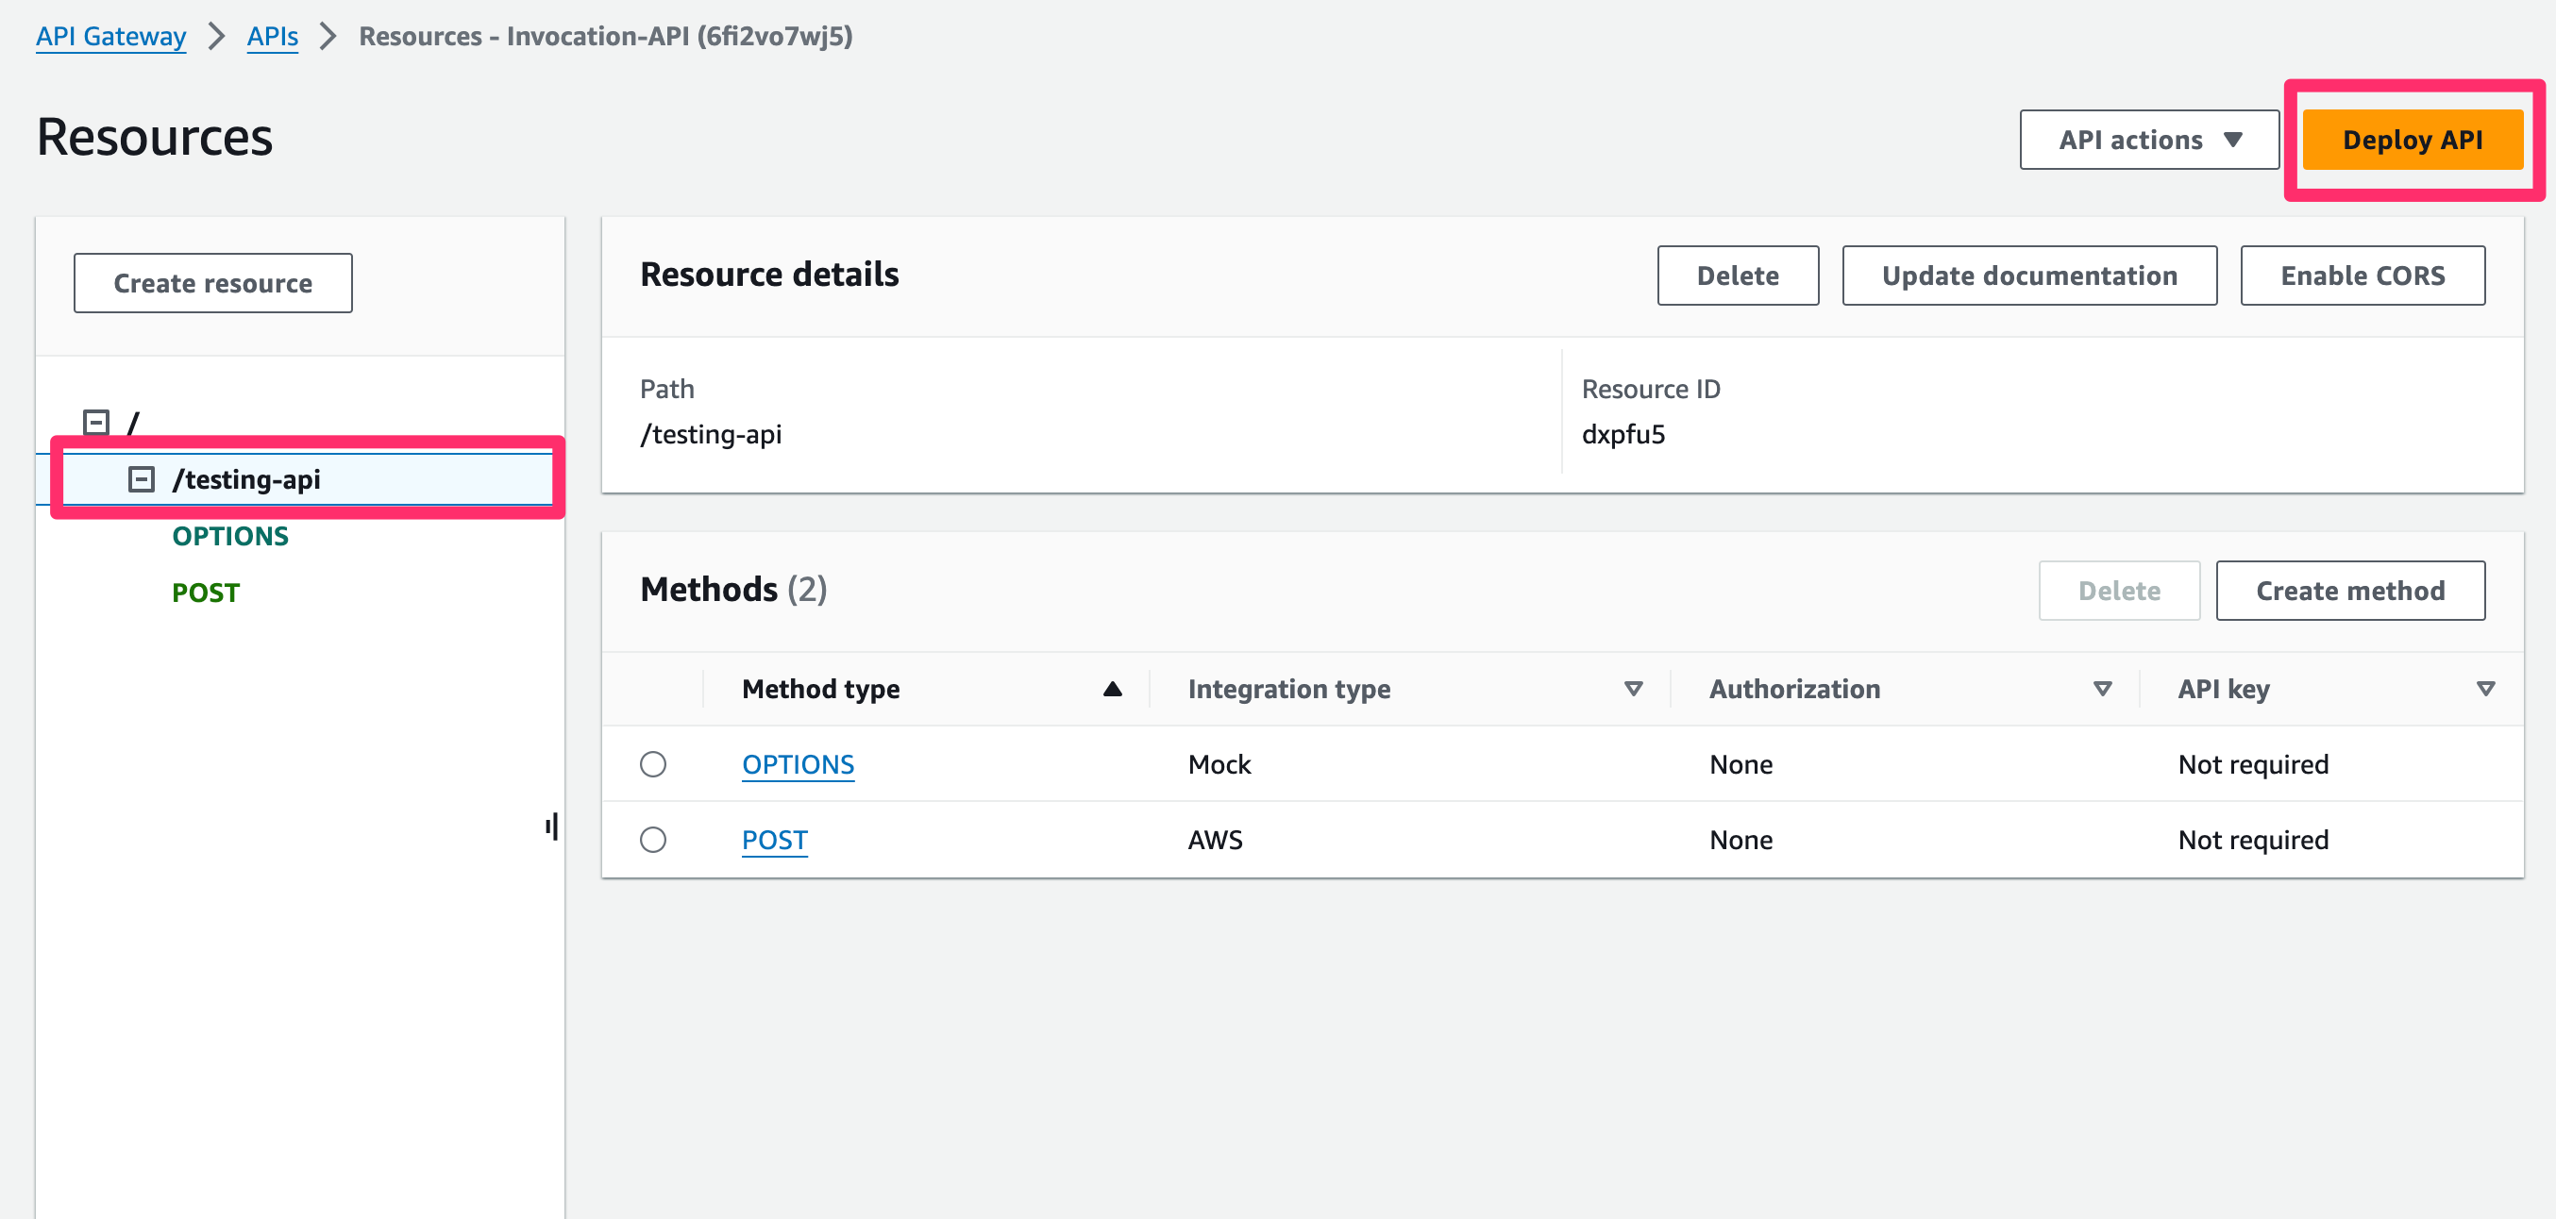
Task: Collapse the /testing-api tree node
Action: [x=142, y=480]
